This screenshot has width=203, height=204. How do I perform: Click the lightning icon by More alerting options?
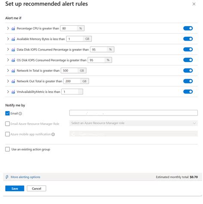tap(7, 177)
